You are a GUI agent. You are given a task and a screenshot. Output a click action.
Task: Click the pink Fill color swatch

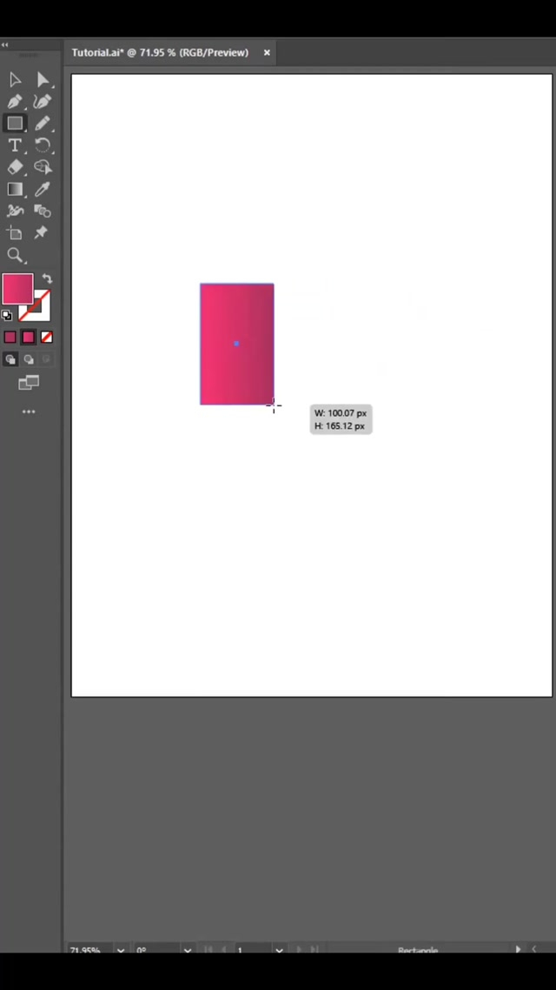click(17, 289)
